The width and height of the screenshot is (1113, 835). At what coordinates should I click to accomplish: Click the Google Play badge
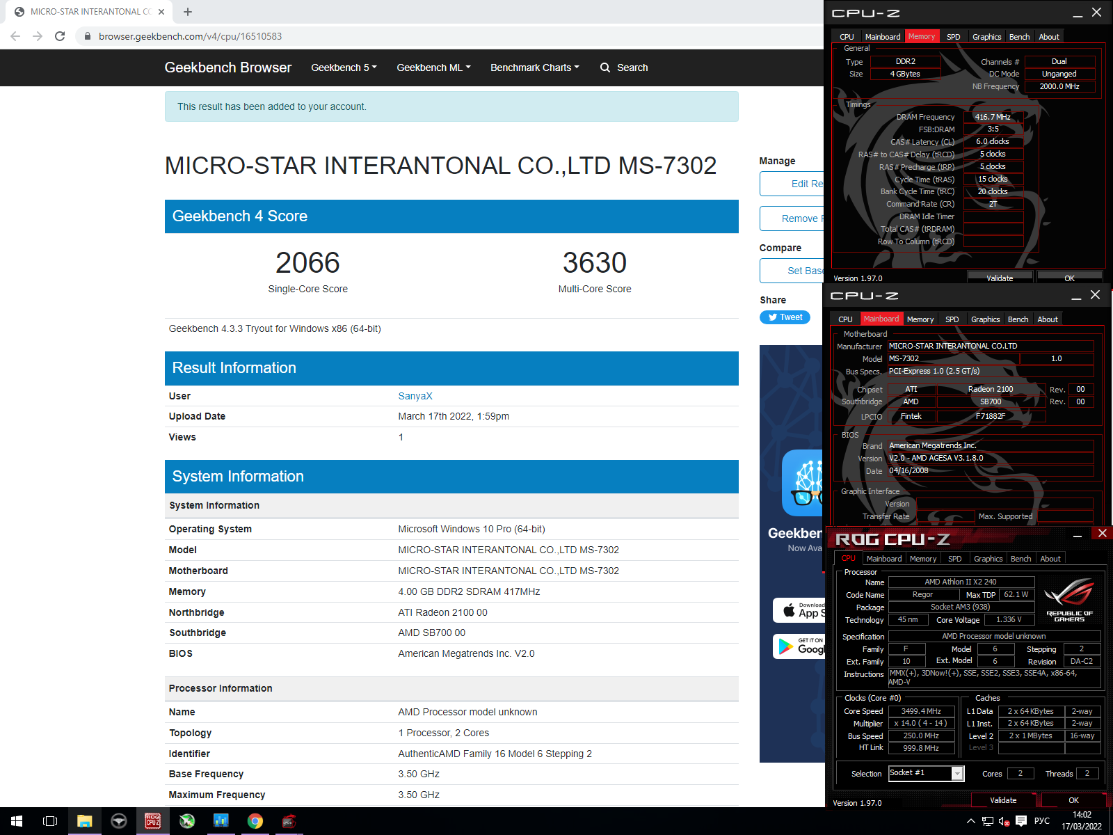799,646
